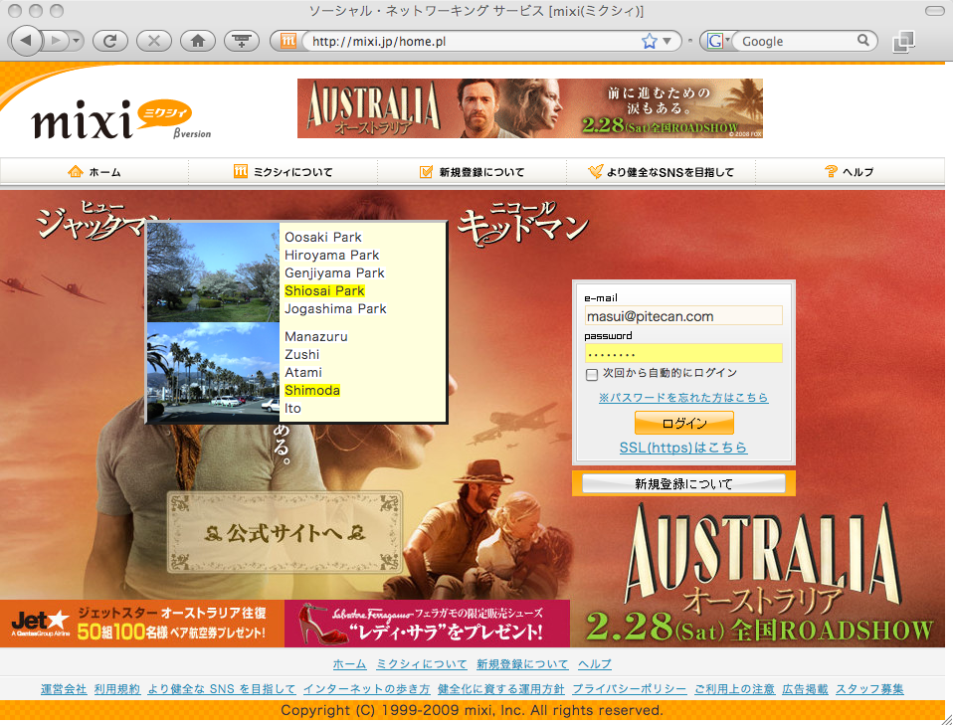The image size is (953, 726).
Task: Click the 公式サイトへ button
Action: 286,533
